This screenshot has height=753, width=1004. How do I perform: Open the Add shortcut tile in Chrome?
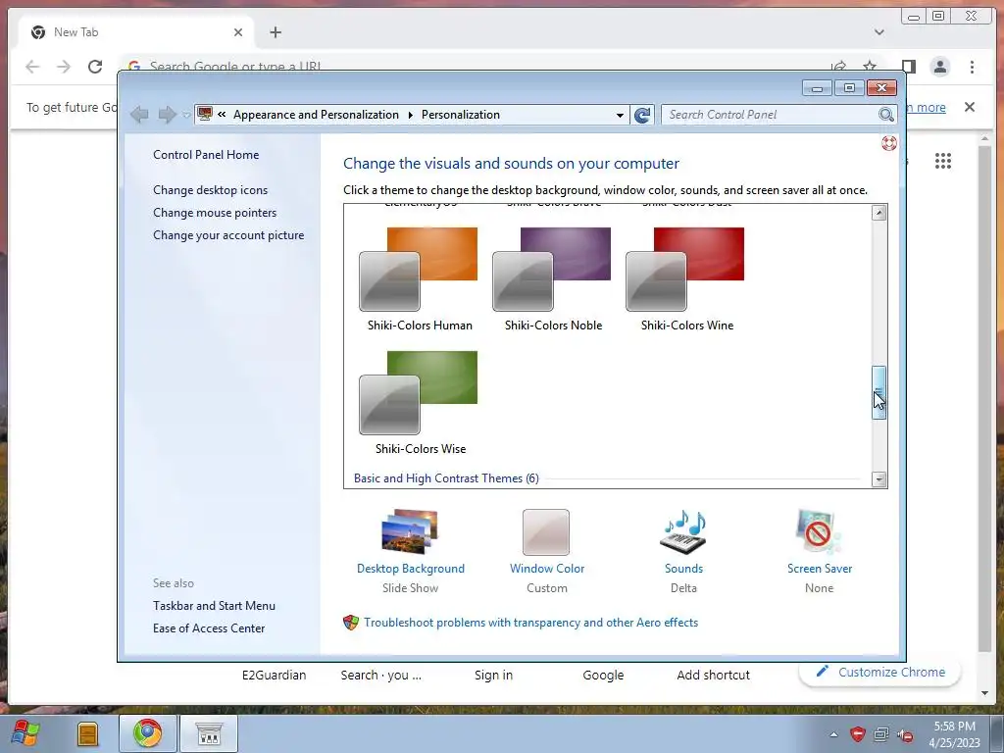pyautogui.click(x=714, y=675)
